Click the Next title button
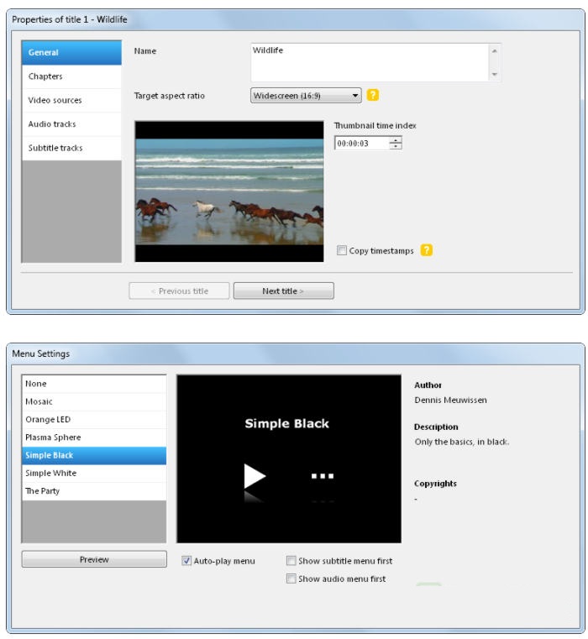The height and width of the screenshot is (639, 588). tap(283, 291)
